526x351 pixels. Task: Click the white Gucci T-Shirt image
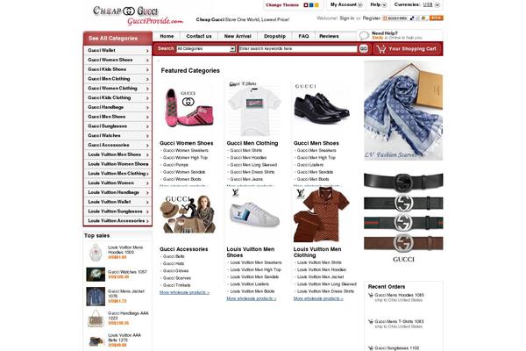[254, 108]
